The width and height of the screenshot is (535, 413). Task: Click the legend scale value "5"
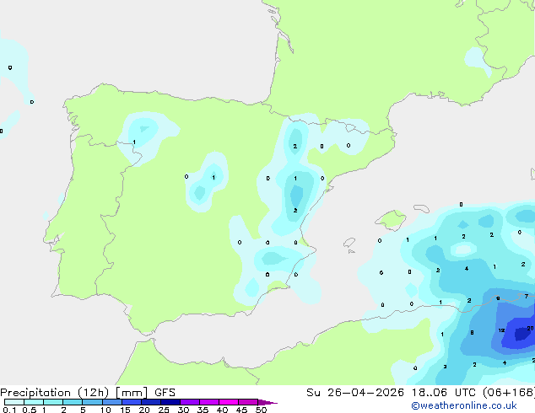tap(83, 410)
